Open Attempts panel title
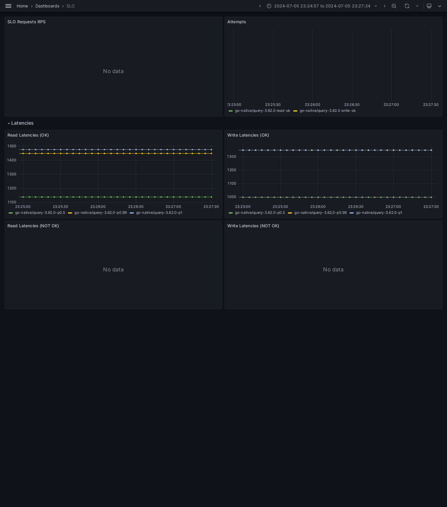The image size is (447, 507). coord(237,22)
